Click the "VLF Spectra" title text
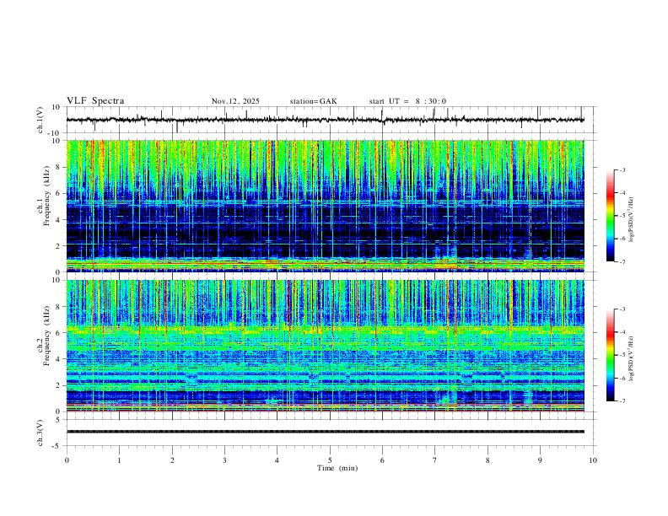The image size is (668, 516). 95,101
